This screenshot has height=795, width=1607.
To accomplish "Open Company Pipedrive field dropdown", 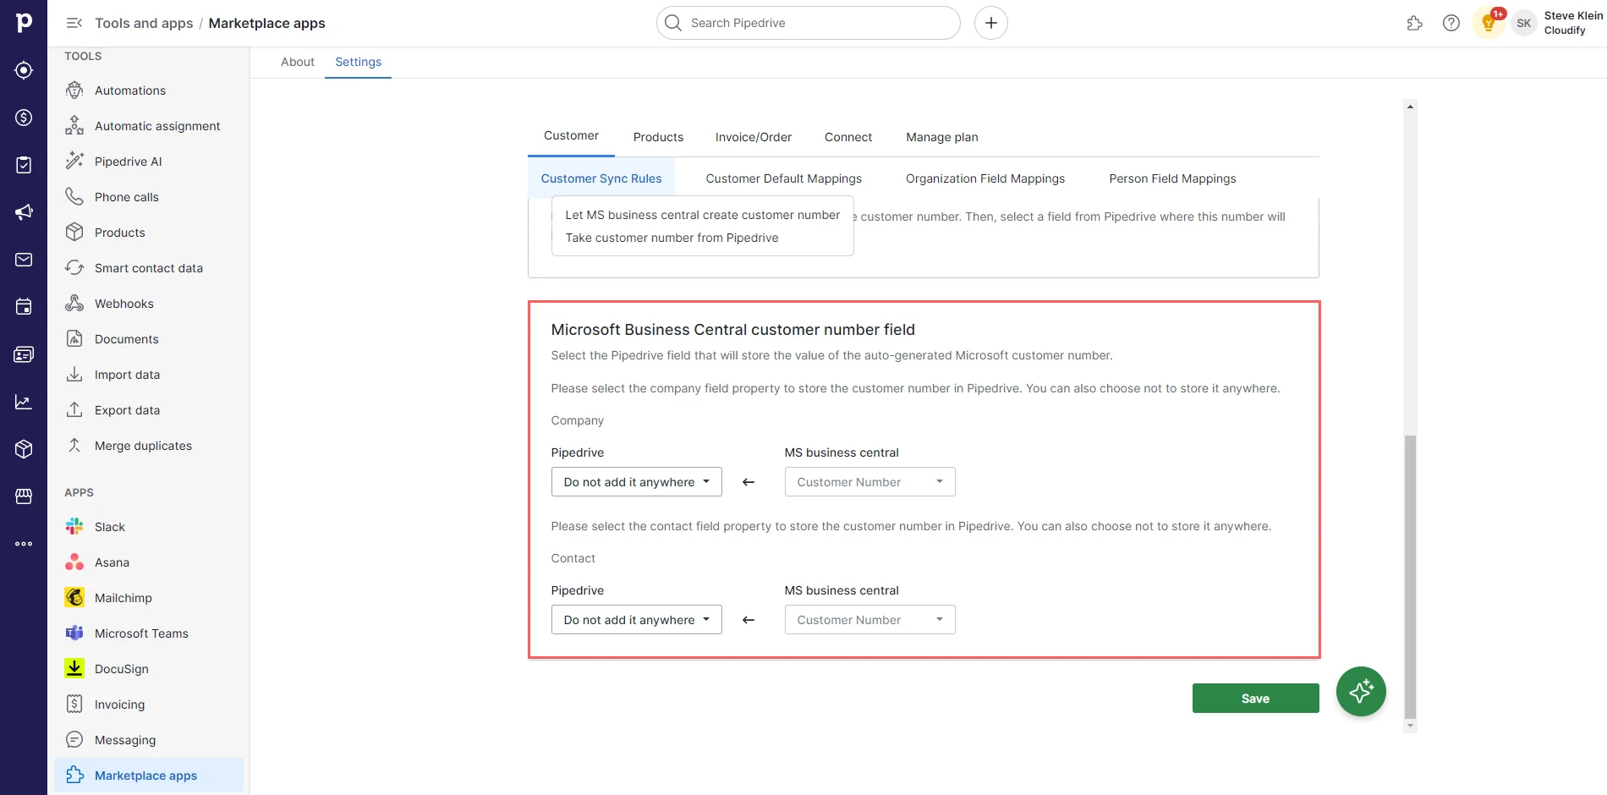I will point(637,482).
